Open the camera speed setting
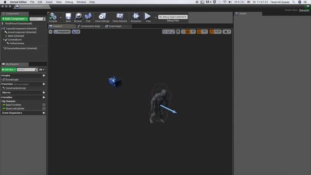The height and width of the screenshot is (175, 311). coord(227,32)
